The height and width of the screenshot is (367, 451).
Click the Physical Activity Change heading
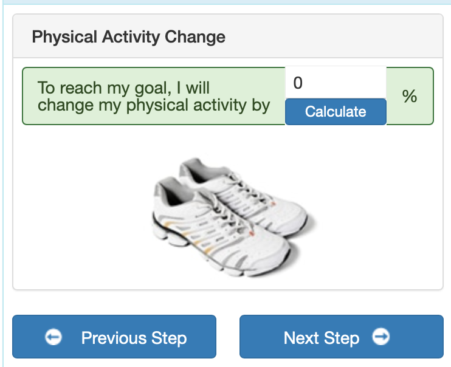coord(129,37)
